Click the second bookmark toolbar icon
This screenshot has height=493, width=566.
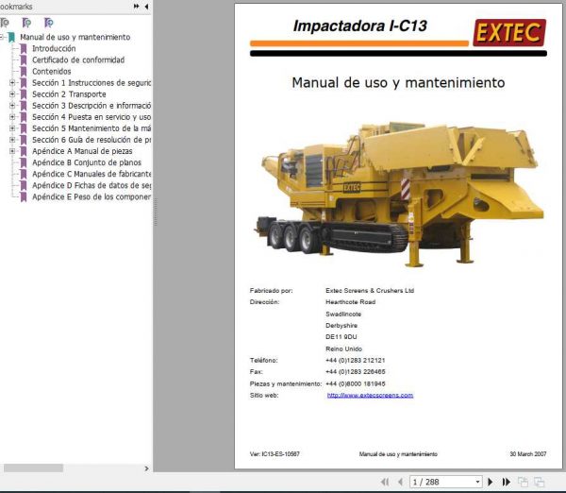point(26,23)
